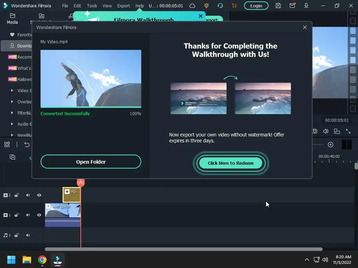Click the picture-in-picture display icon
358x268 pixels.
(x=337, y=131)
